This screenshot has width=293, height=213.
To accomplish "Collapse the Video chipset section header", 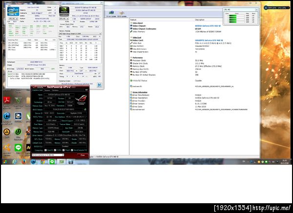I will click(x=138, y=23).
